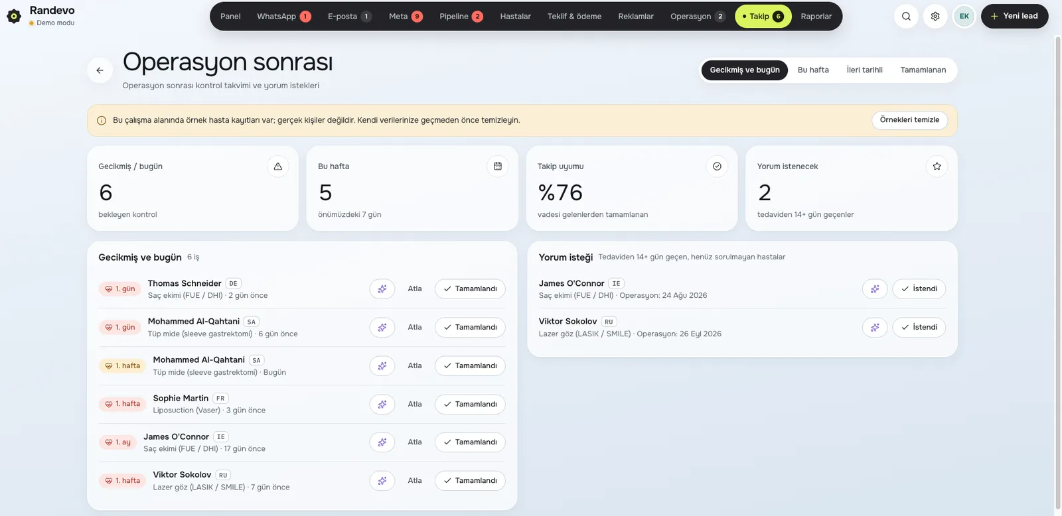Screen dimensions: 1062x516
Task: Mark James O'Connor's review as İstendi
Action: tap(919, 289)
